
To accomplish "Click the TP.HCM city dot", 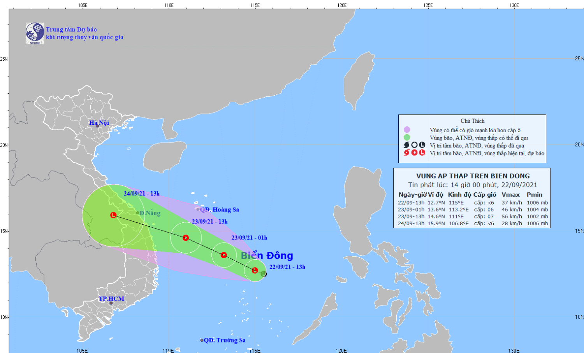I will pos(111,303).
